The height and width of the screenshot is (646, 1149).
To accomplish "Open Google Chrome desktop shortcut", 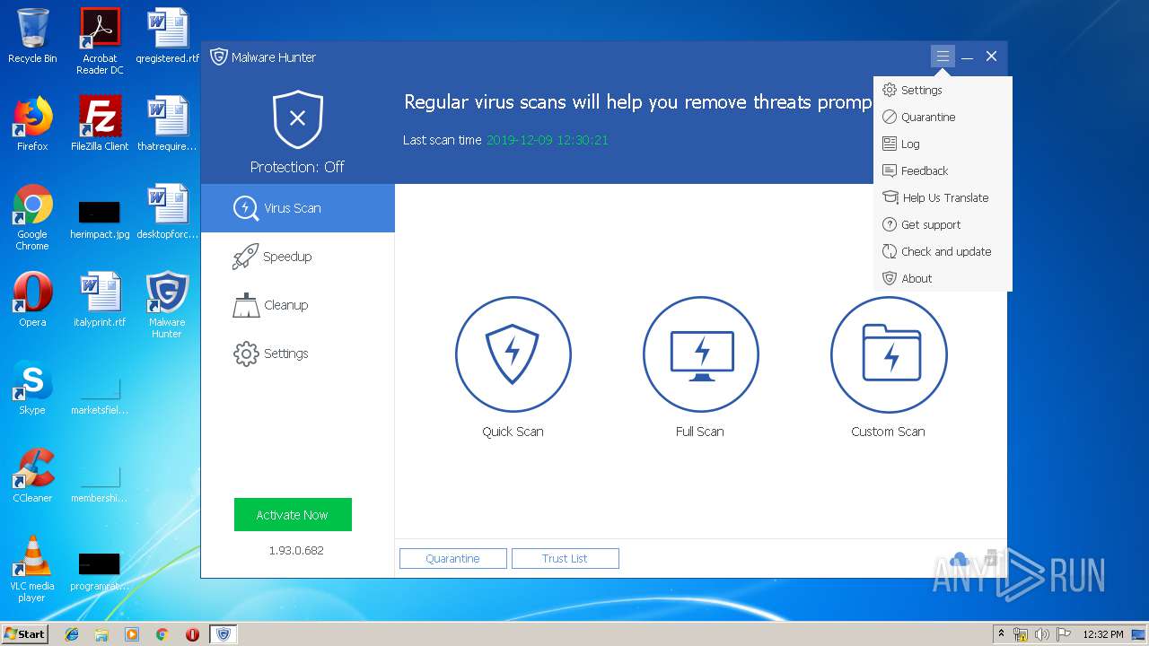I will tap(32, 217).
